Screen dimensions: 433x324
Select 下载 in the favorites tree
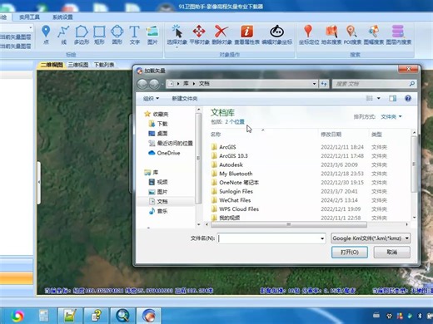(158, 124)
